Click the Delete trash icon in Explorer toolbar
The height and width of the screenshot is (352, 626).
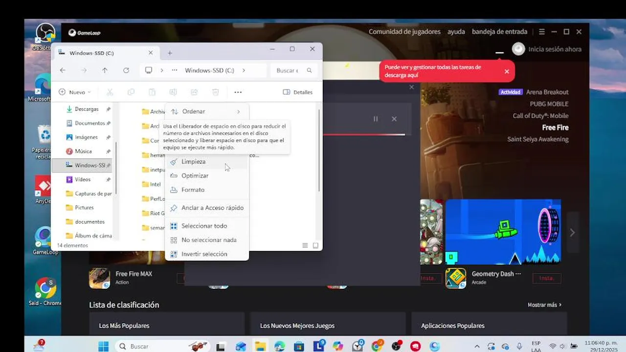(x=215, y=92)
